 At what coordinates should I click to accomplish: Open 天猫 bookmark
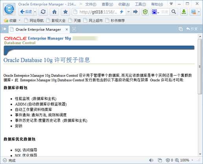[75, 20]
